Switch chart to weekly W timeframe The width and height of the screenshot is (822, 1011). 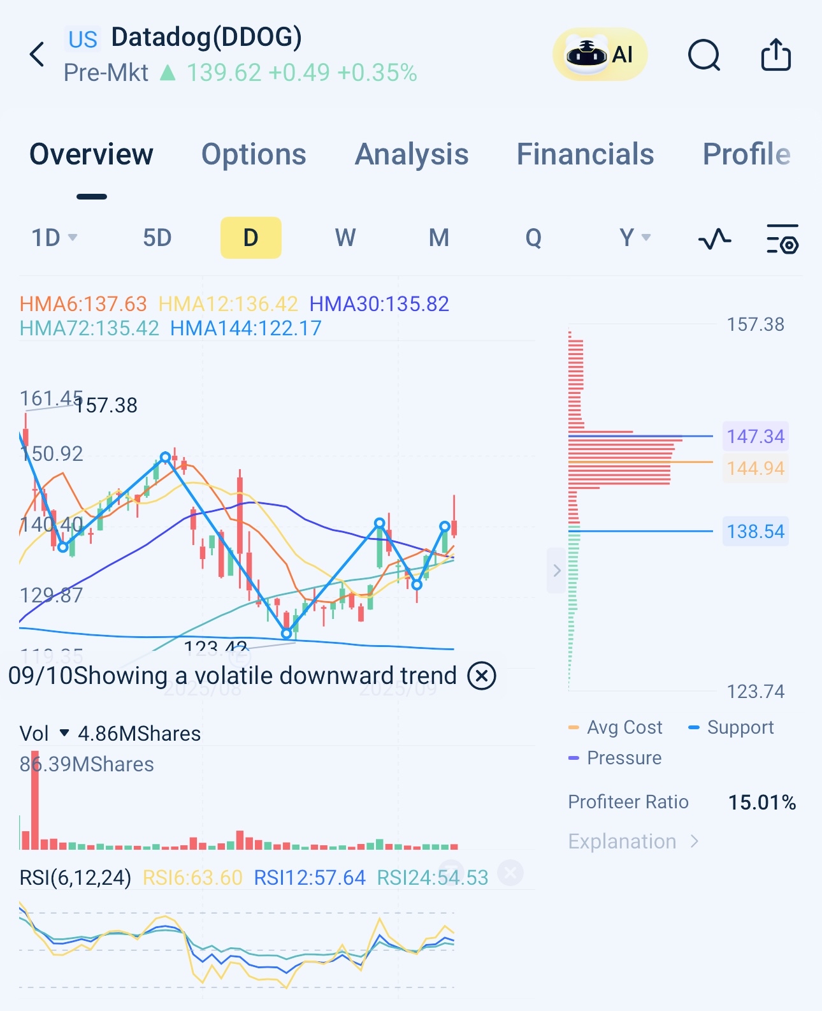(345, 238)
